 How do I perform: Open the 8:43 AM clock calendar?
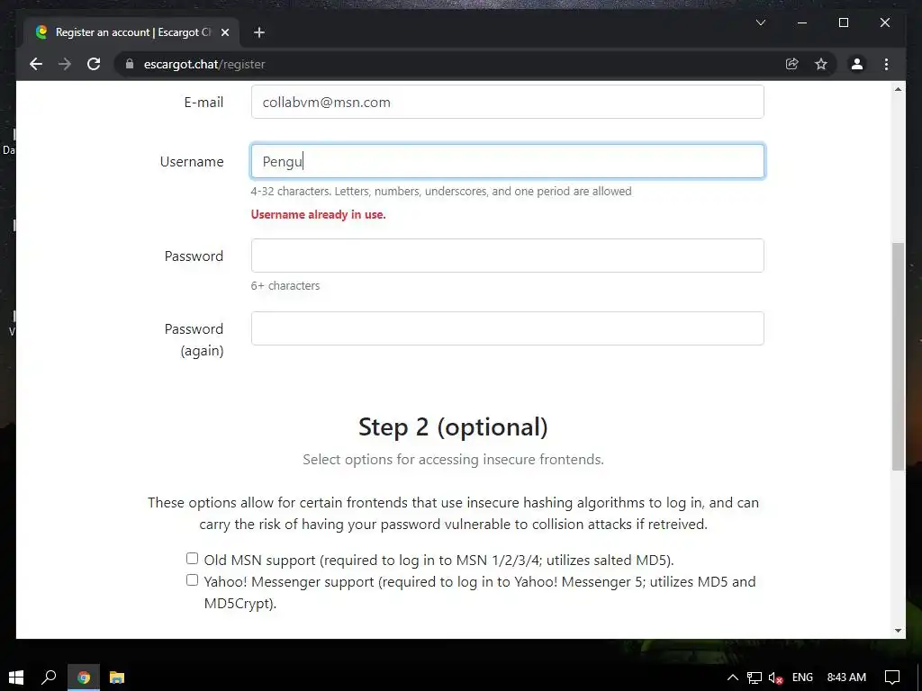click(846, 678)
